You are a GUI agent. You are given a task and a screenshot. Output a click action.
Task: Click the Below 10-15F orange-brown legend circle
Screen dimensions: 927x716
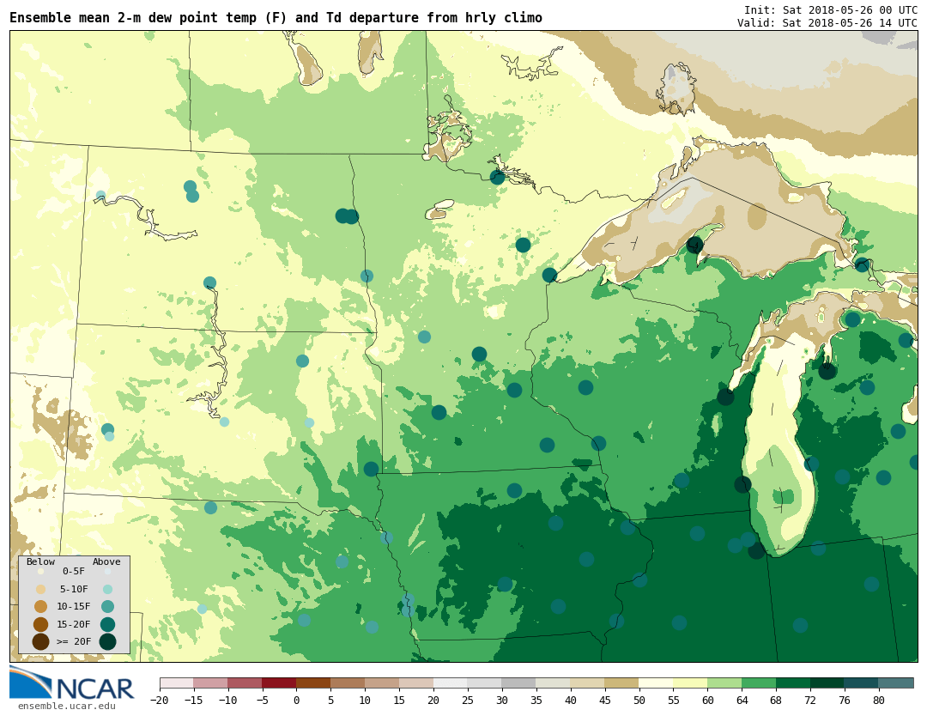click(41, 607)
